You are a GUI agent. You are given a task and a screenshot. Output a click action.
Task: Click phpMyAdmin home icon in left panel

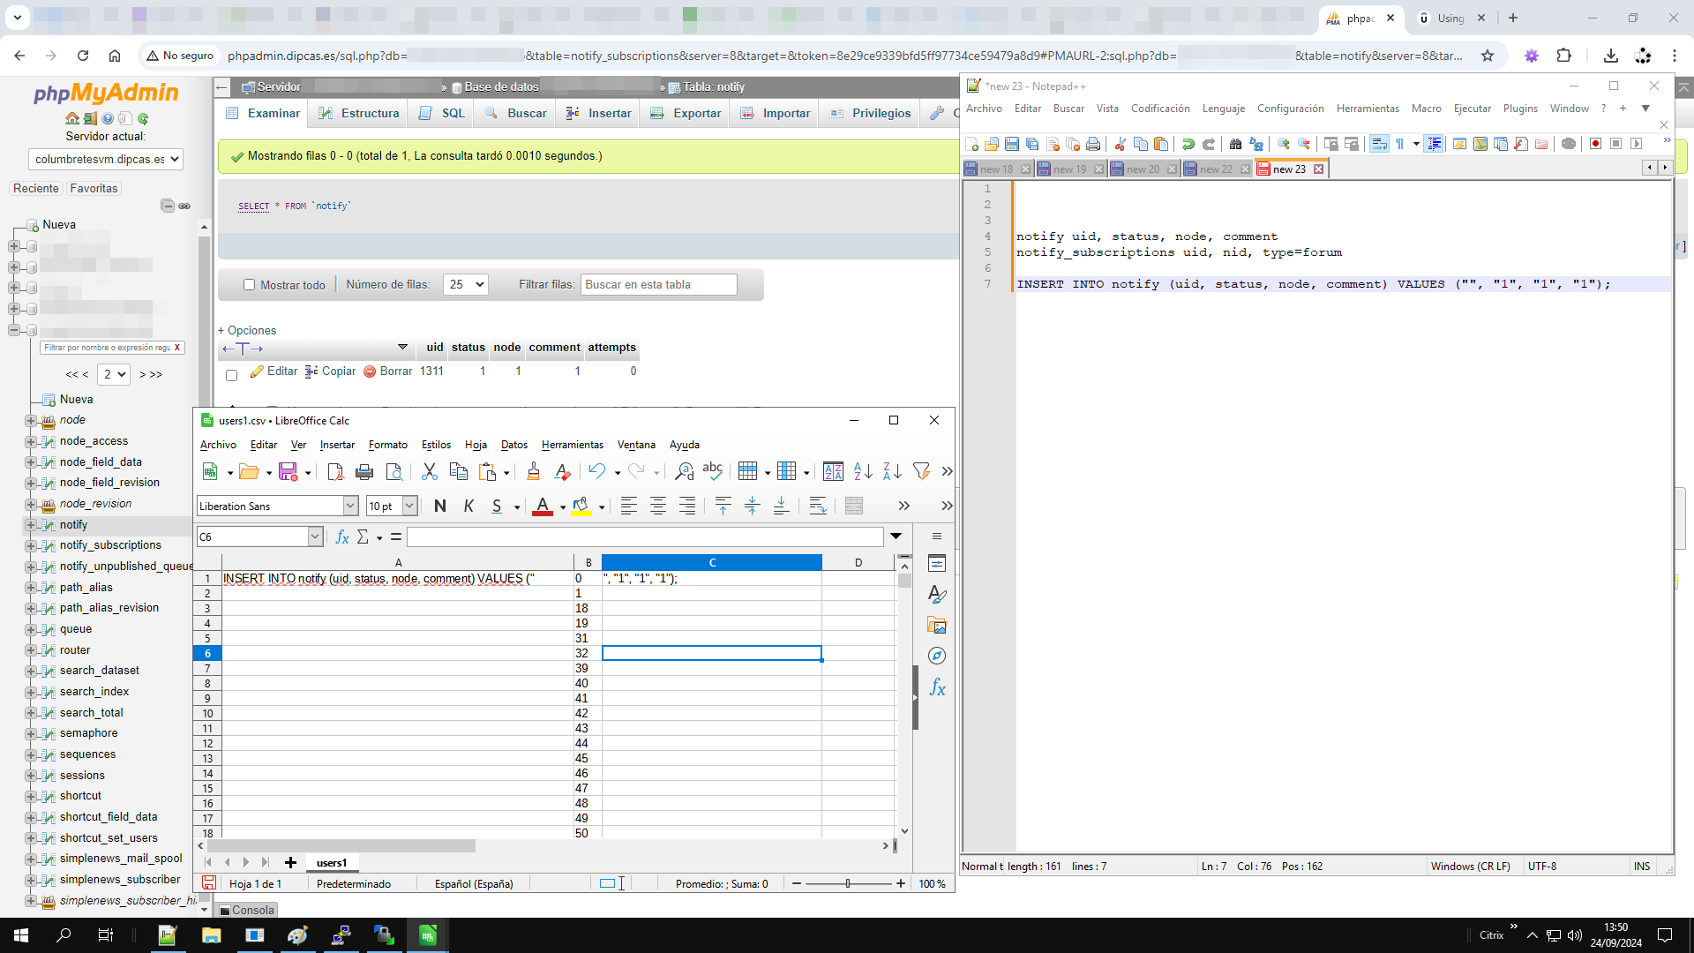(x=72, y=118)
